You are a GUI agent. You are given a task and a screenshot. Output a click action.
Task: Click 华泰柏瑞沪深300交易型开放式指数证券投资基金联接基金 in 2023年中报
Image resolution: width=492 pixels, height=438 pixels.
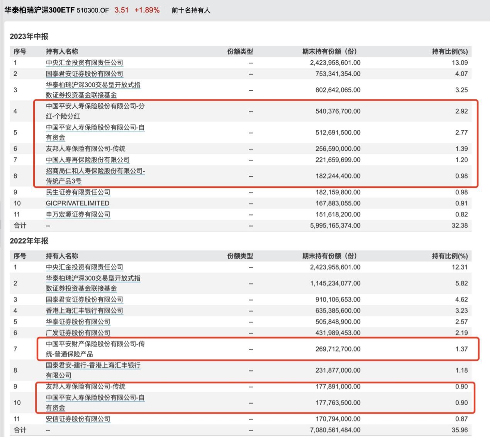[x=93, y=90]
